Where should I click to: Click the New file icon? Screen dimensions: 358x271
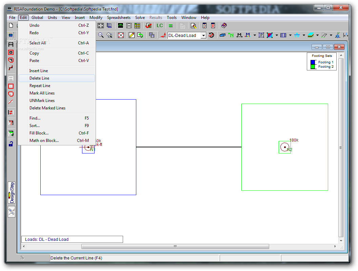coord(11,25)
